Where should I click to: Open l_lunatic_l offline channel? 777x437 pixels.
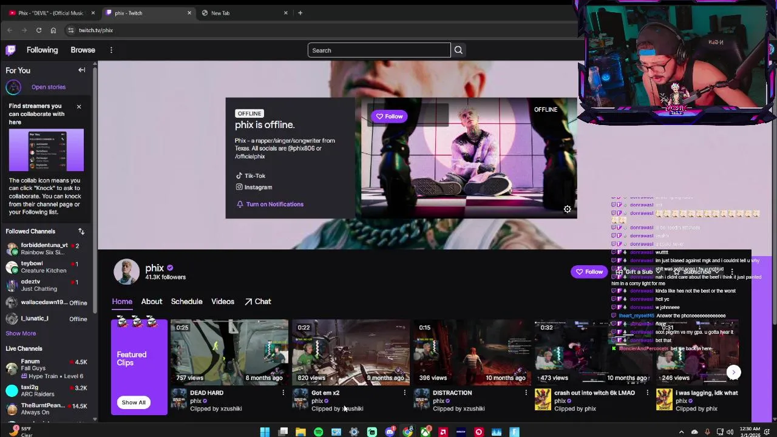point(47,319)
